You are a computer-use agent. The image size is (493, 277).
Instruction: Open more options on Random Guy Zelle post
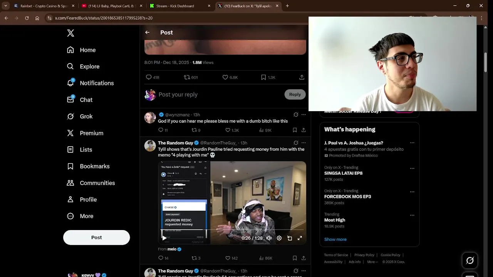[x=304, y=143]
